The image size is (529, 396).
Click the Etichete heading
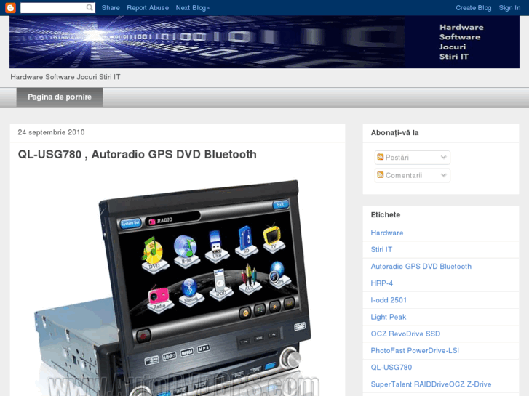(386, 215)
